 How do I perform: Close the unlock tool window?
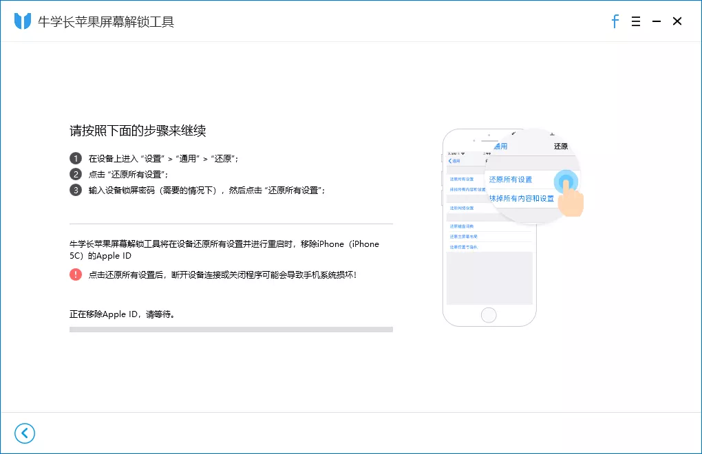677,21
